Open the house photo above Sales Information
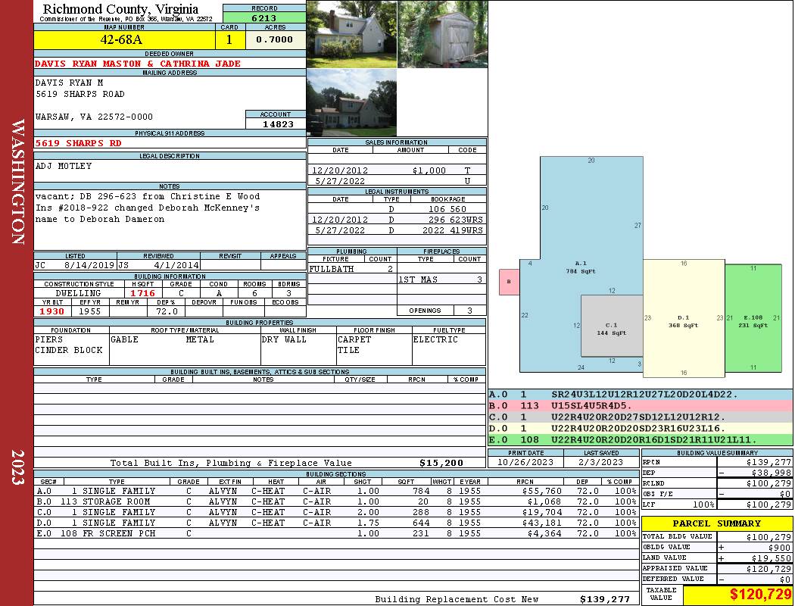This screenshot has height=606, width=795. click(352, 103)
